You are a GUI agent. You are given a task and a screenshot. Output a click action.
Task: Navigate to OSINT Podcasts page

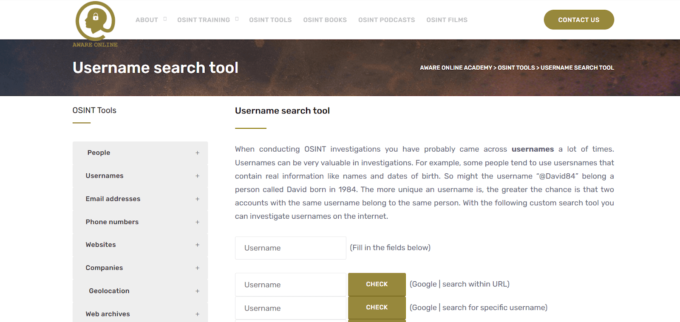pos(386,20)
